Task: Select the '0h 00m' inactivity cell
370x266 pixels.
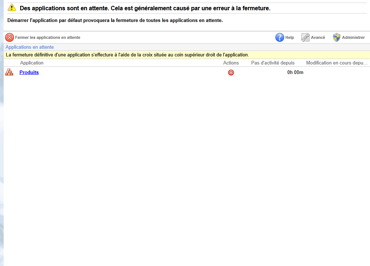Action: click(295, 73)
